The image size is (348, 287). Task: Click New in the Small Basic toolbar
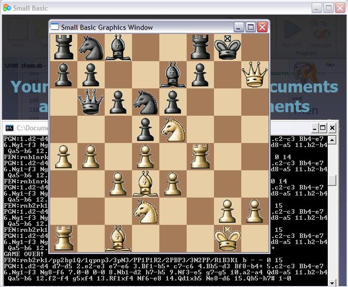click(x=18, y=34)
